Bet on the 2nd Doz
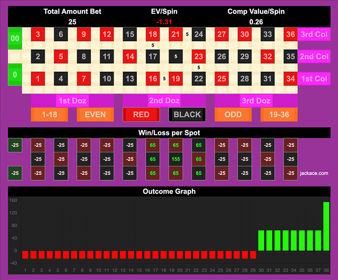Viewport: 338px width, 280px height. point(164,101)
